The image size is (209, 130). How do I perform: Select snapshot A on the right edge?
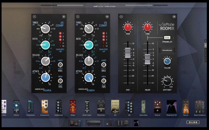[x=206, y=46]
